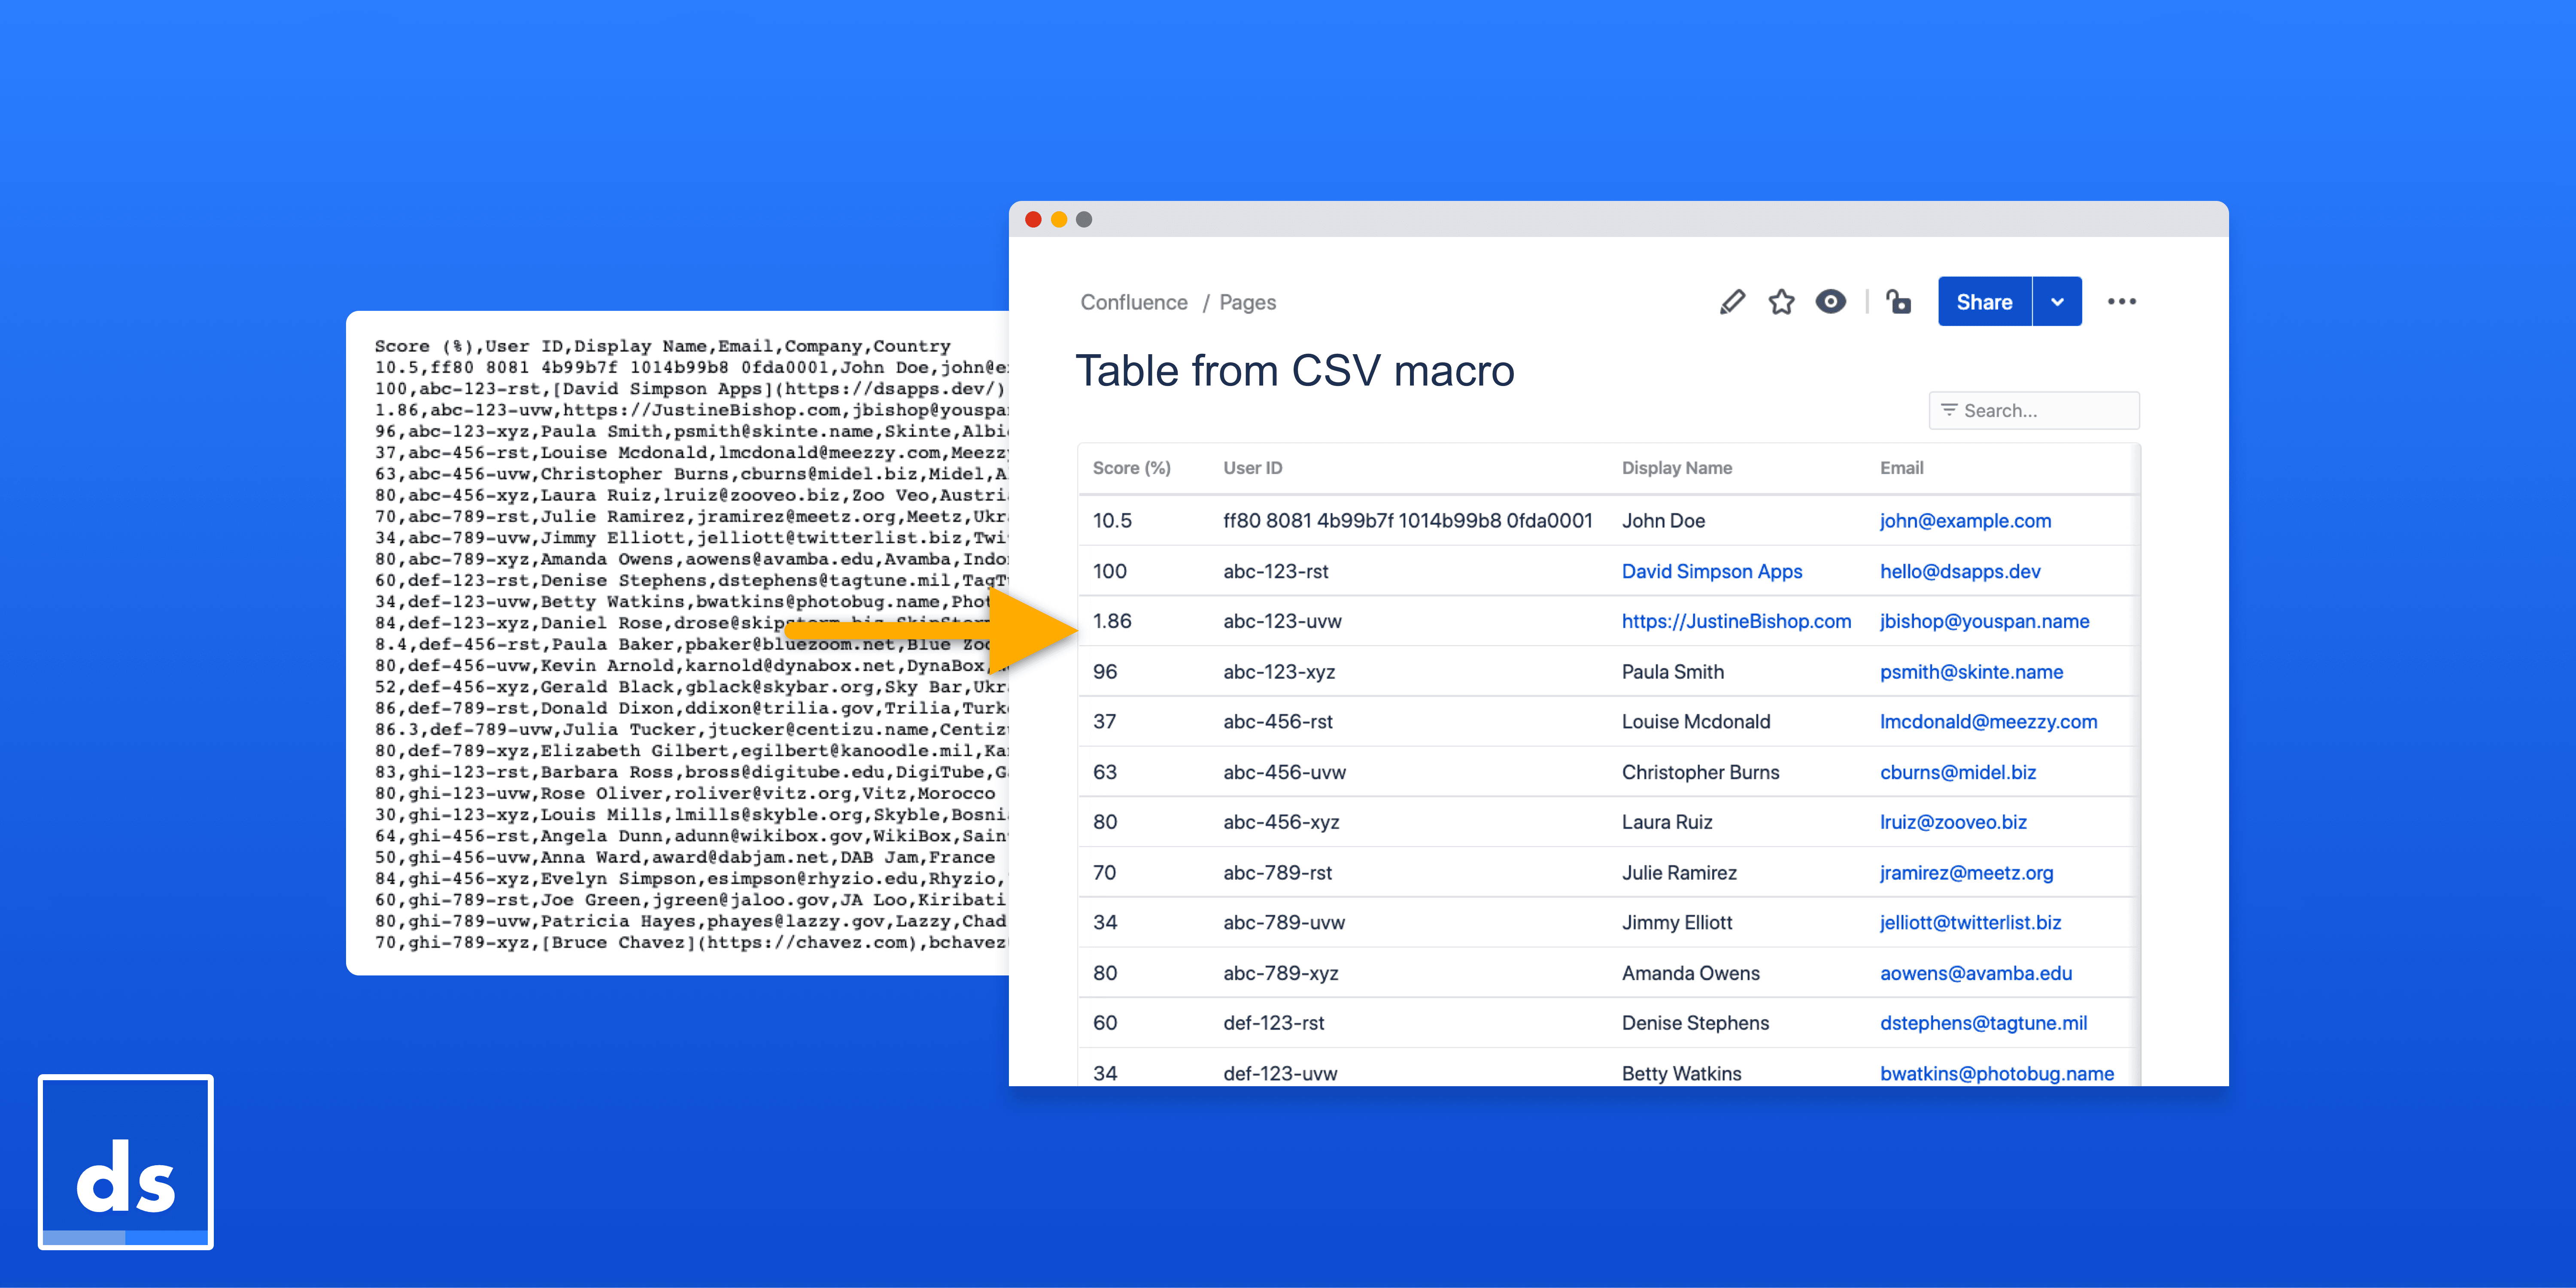Viewport: 2576px width, 1288px height.
Task: Open the Share options chevron dropdown
Action: click(2057, 301)
